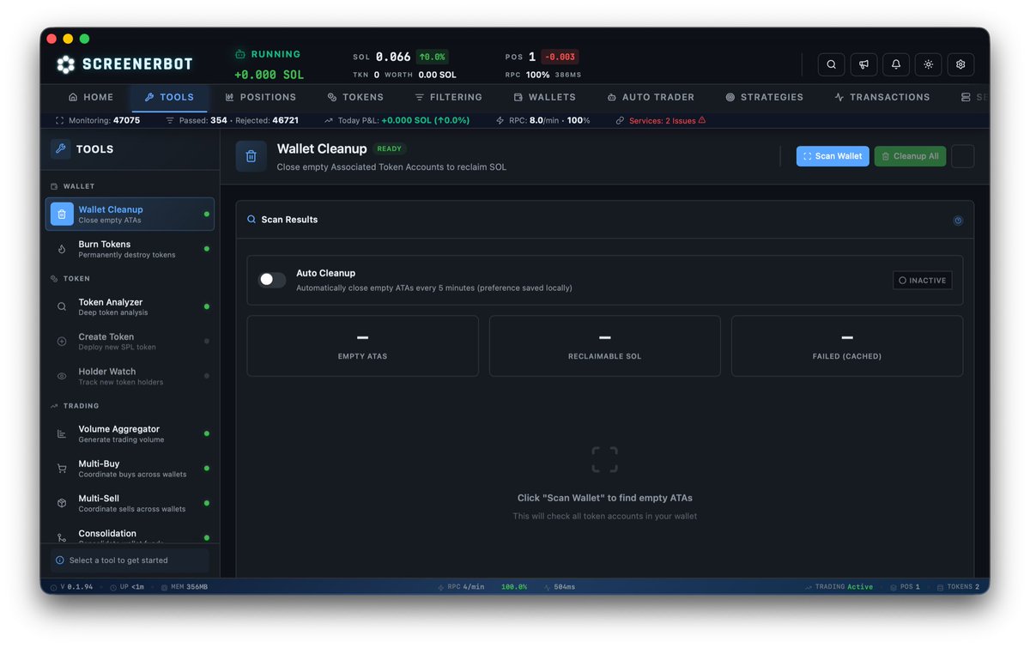
Task: Click the UP <1m uptime entry
Action: (127, 587)
